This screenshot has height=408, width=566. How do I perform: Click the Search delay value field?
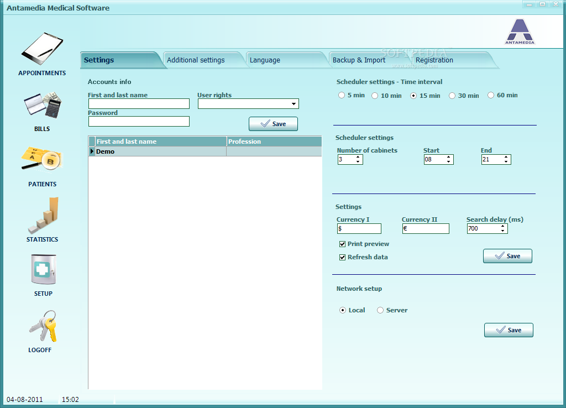click(483, 228)
